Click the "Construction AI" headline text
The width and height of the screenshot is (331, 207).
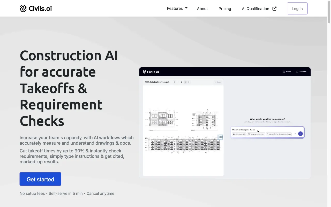tap(69, 55)
